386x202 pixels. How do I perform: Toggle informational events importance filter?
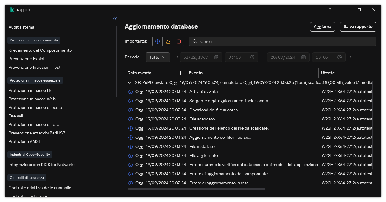tap(157, 41)
